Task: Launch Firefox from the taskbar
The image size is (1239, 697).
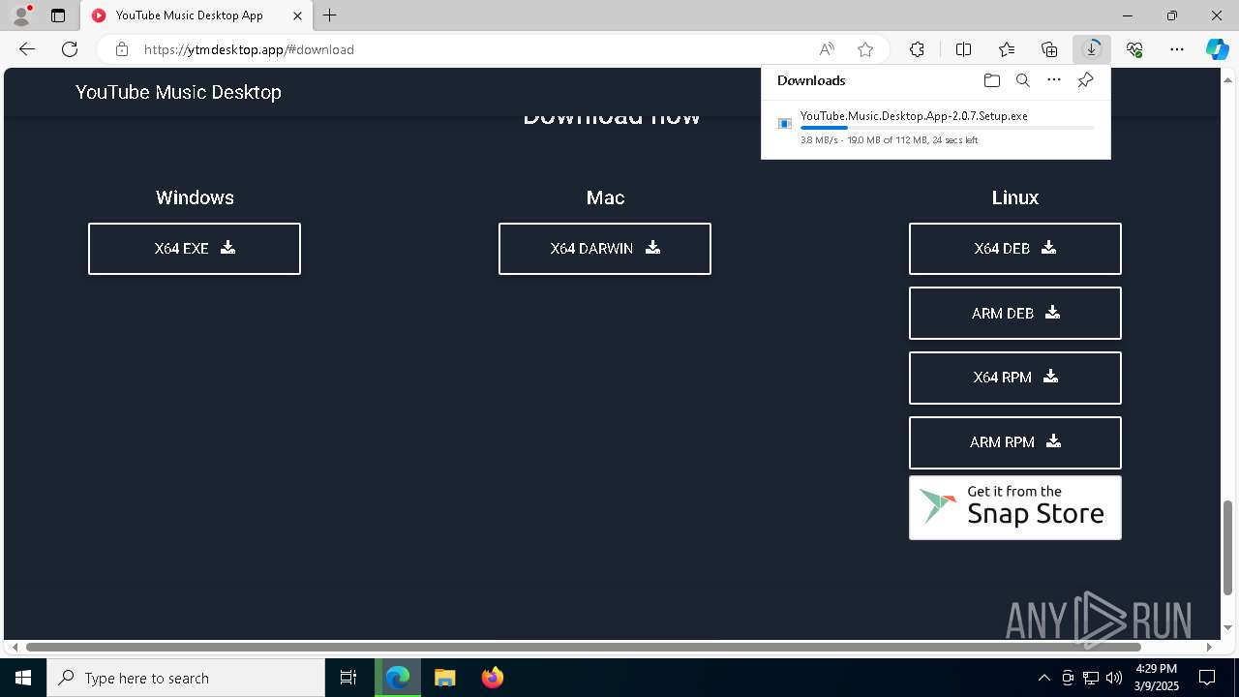Action: pos(492,678)
